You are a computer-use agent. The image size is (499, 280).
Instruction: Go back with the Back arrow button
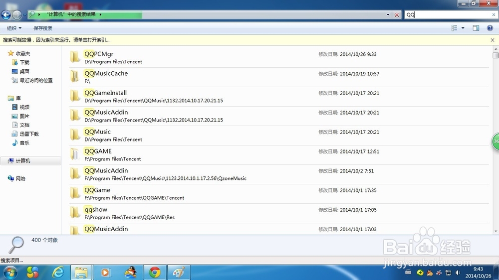(x=6, y=14)
